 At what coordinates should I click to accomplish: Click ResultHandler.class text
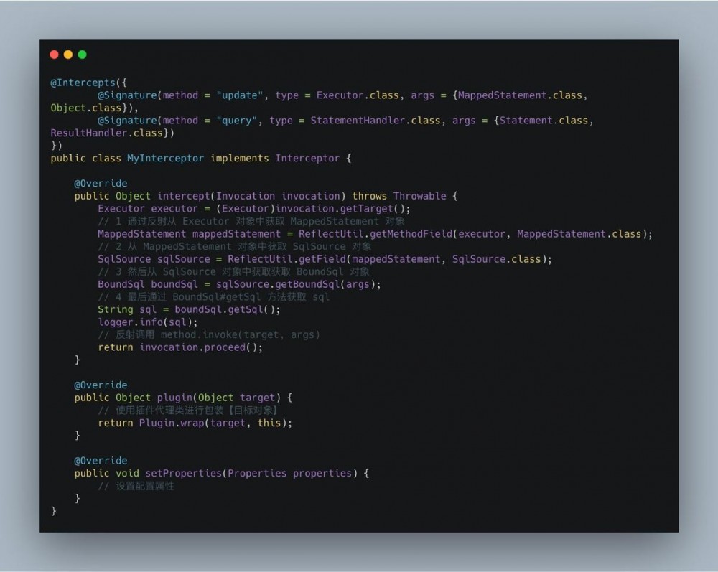click(107, 133)
